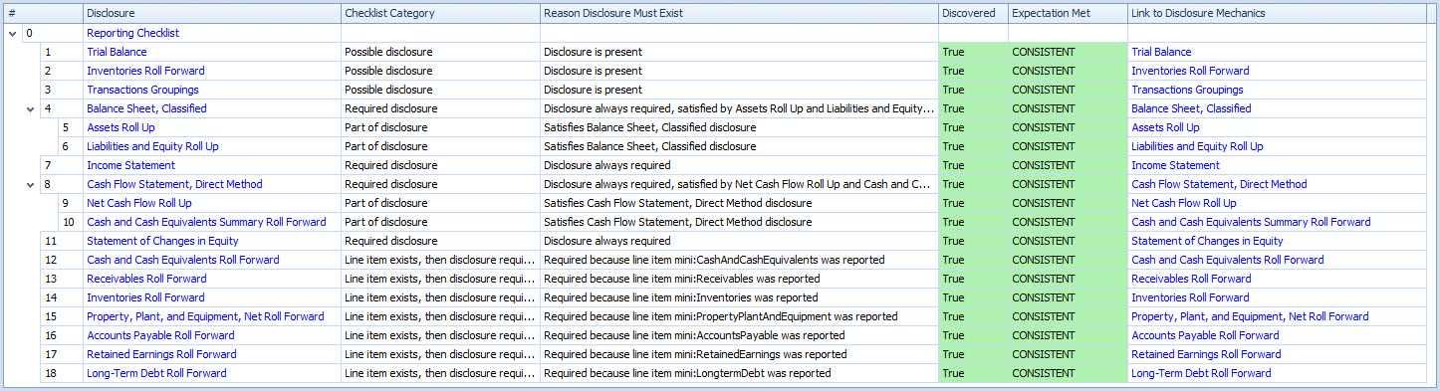1440x391 pixels.
Task: Open Retained Earnings Roll Forward disclosure
Action: [161, 354]
